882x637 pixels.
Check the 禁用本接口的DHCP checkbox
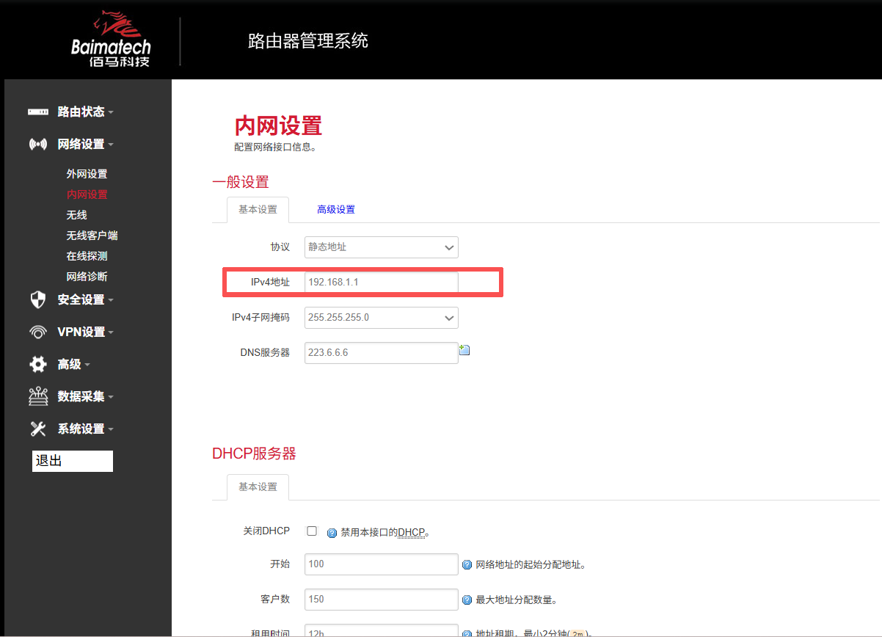point(311,530)
